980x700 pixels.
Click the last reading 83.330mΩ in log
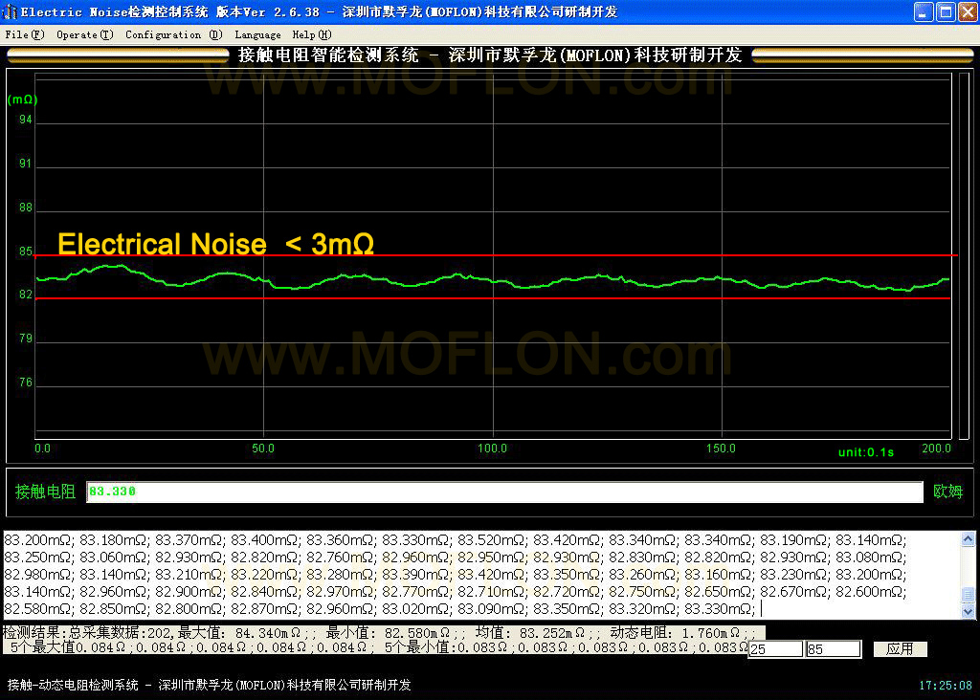(720, 609)
